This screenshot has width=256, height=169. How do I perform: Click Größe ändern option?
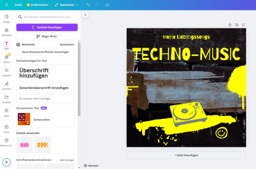tap(38, 5)
